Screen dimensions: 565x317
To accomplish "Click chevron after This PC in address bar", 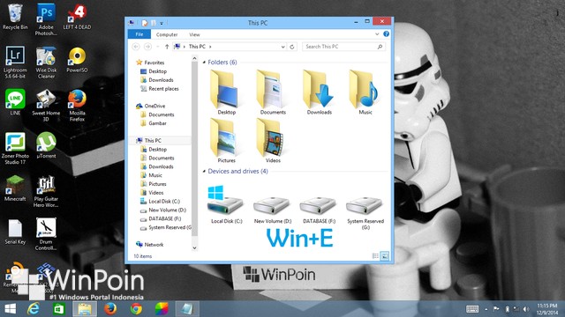I will coord(210,47).
